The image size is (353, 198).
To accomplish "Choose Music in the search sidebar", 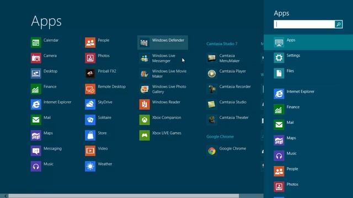I will click(308, 156).
